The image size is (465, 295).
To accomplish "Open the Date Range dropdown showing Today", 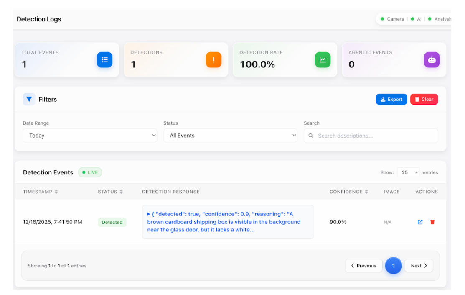I will [x=90, y=136].
